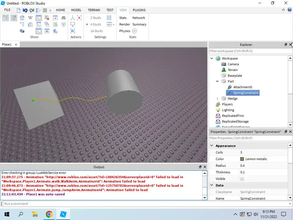Open File Explorer from the taskbar
The height and width of the screenshot is (220, 293).
(35, 214)
